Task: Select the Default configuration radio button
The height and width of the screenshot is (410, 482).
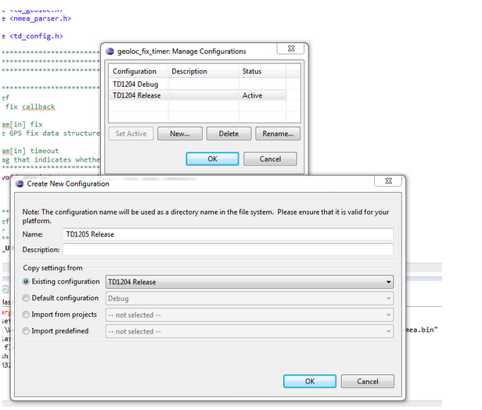Action: point(26,298)
